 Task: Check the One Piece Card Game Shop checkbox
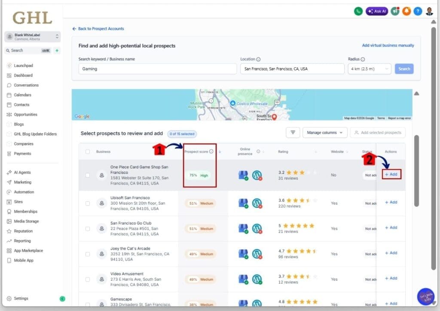[87, 175]
